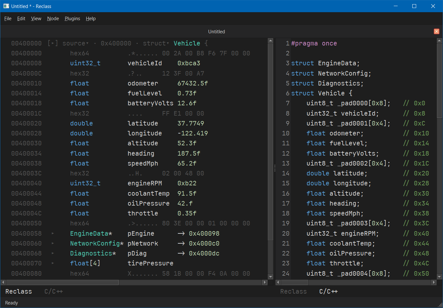Select the vehicleId field name
This screenshot has width=443, height=308.
pyautogui.click(x=145, y=63)
